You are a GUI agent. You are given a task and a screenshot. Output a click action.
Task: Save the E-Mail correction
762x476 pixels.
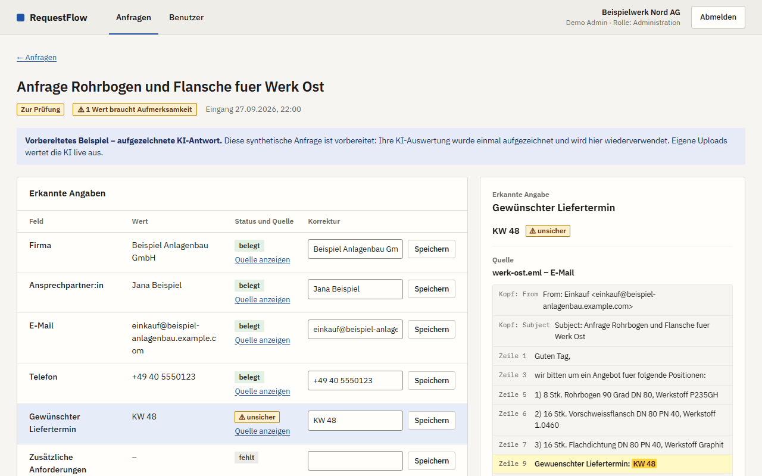click(432, 329)
